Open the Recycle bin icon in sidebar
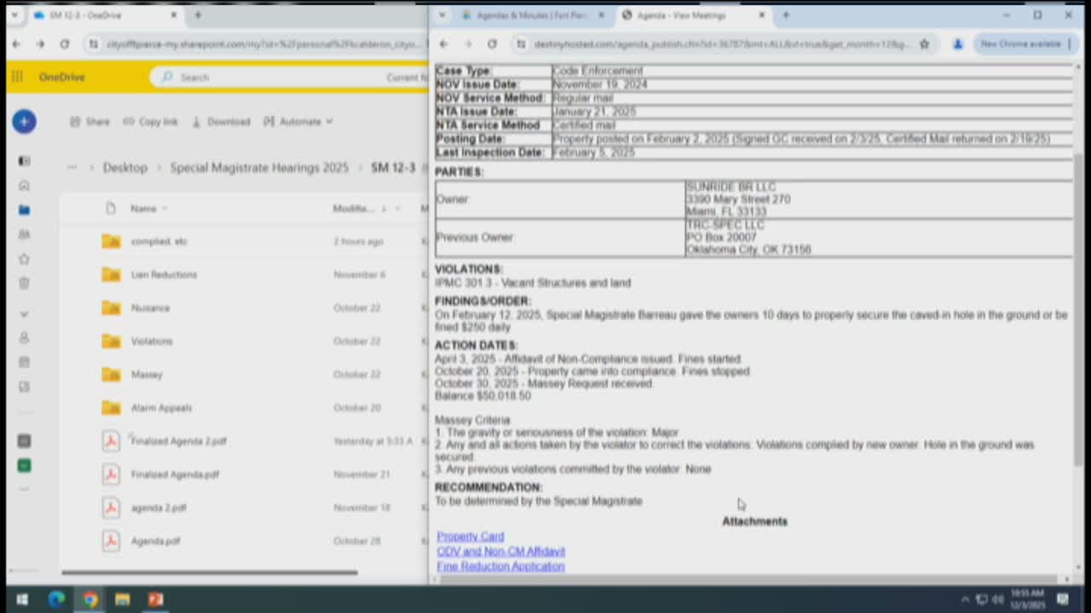Screen dimensions: 1091x613 [24, 283]
